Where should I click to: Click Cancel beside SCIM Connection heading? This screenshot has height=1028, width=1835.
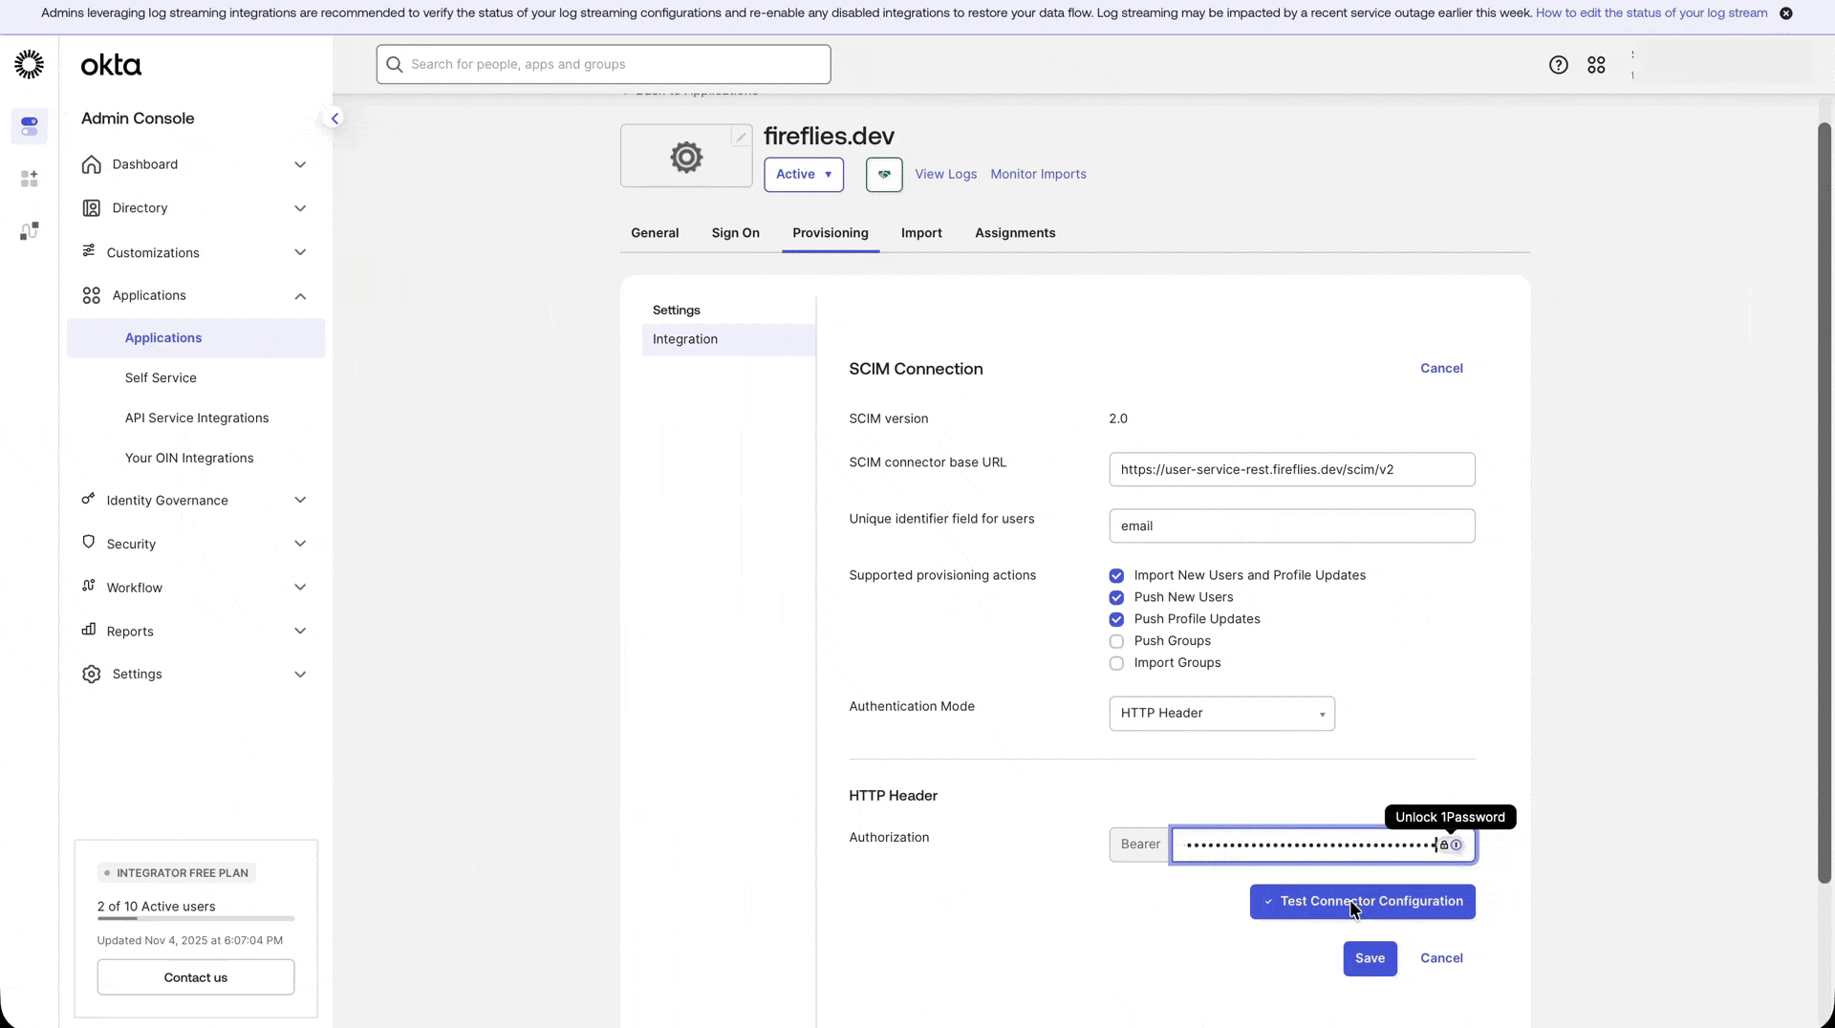[x=1441, y=369]
